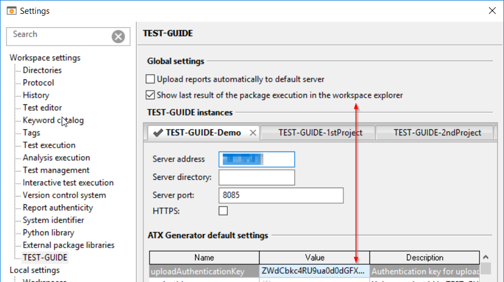Click the Description column header
504x282 pixels.
[425, 258]
